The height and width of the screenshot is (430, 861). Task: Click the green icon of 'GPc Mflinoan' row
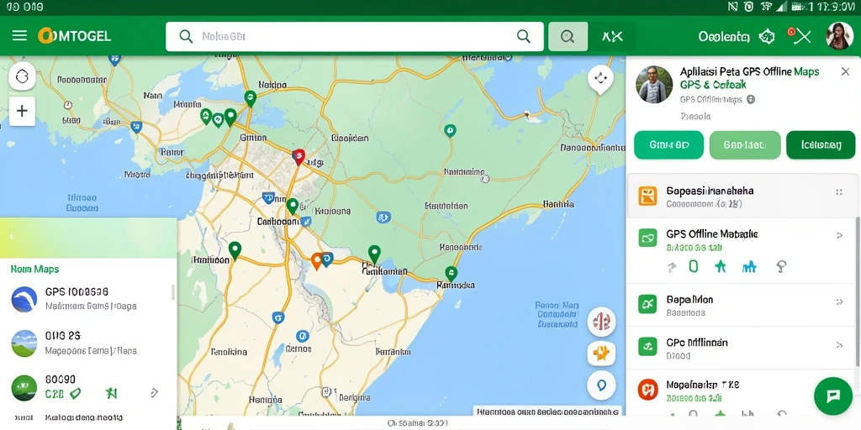click(x=647, y=346)
